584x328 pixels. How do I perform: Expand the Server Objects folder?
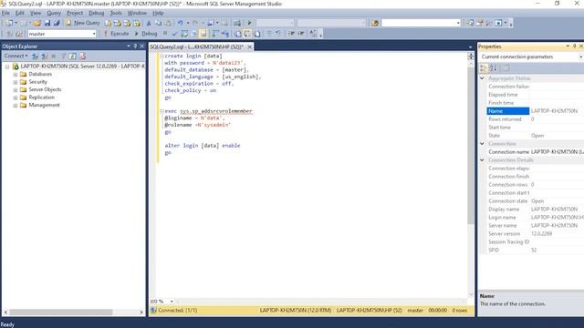(16, 90)
